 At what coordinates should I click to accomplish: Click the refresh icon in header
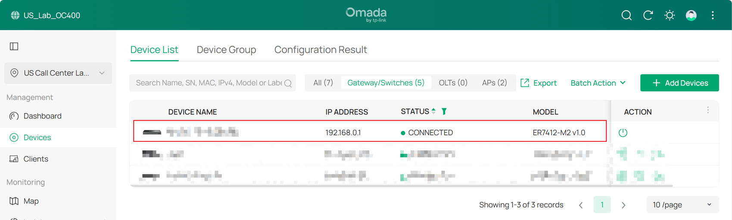(x=648, y=15)
